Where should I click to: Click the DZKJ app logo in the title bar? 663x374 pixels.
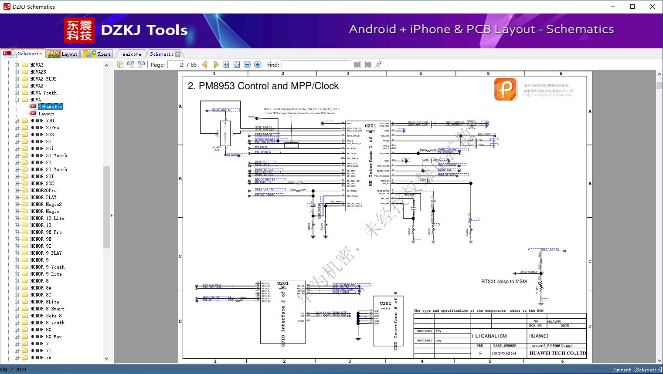point(6,7)
